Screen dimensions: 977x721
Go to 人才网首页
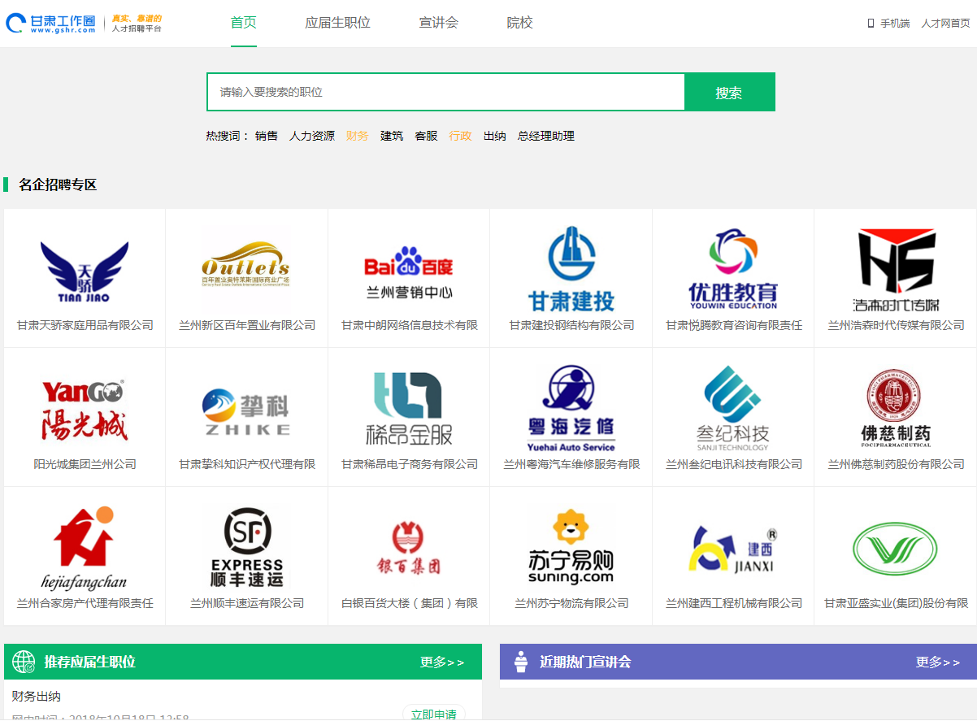(x=945, y=24)
